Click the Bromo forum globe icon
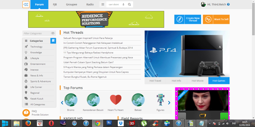 [x=71, y=100]
